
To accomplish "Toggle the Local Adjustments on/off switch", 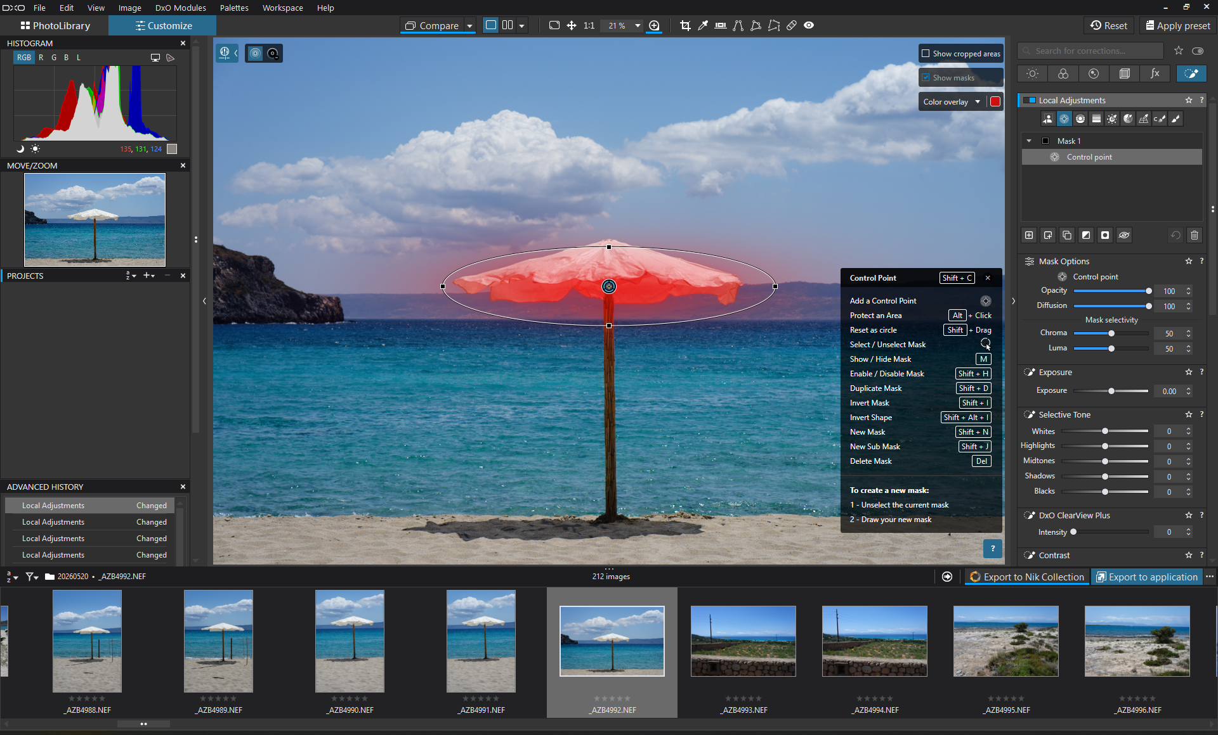I will pyautogui.click(x=1029, y=100).
